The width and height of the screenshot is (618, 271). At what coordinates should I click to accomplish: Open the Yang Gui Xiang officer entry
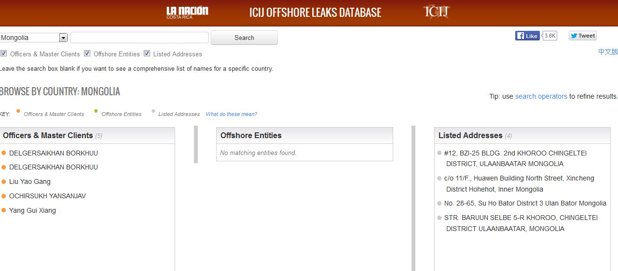(32, 210)
